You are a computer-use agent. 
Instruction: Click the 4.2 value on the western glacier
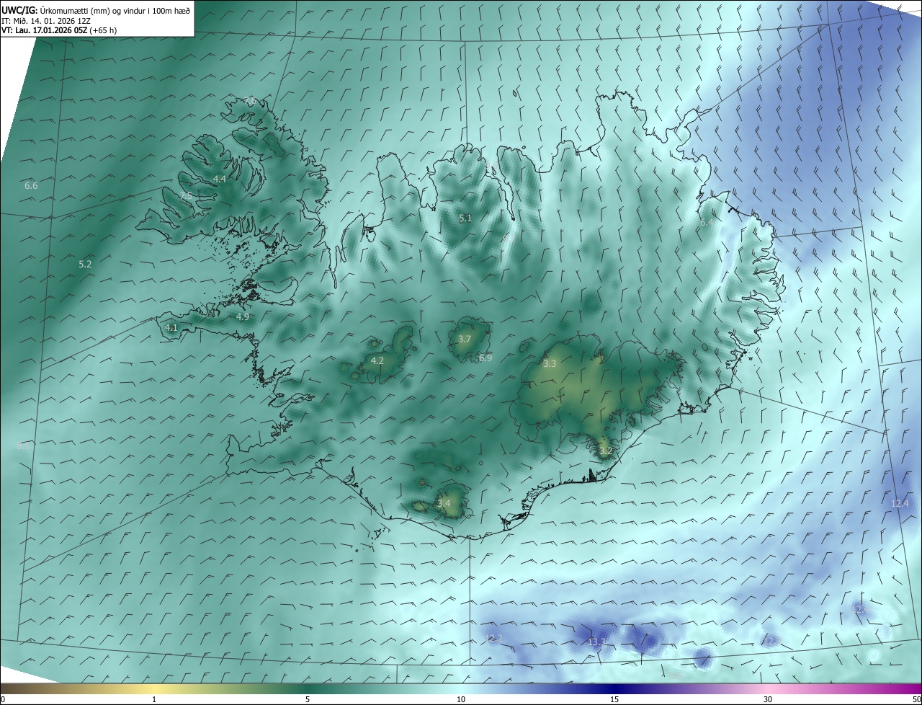(x=377, y=360)
